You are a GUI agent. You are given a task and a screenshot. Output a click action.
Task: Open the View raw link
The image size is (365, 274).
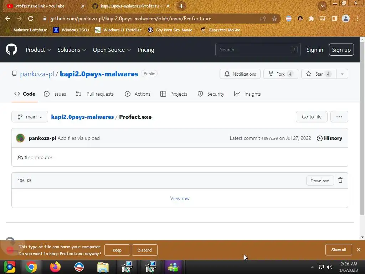[x=180, y=198]
